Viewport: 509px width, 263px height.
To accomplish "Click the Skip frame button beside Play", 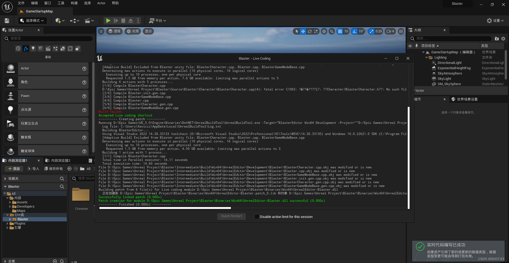I will point(116,21).
